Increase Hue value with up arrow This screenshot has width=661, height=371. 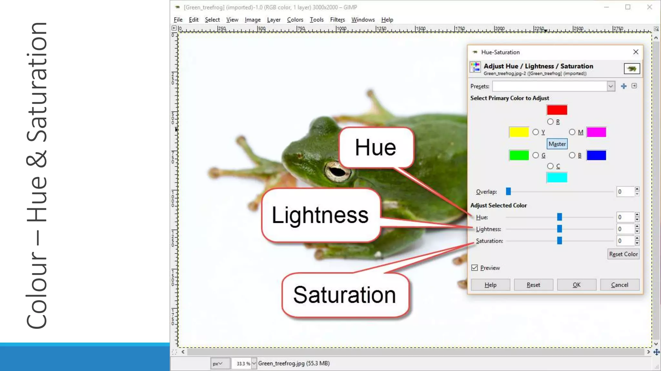click(637, 214)
